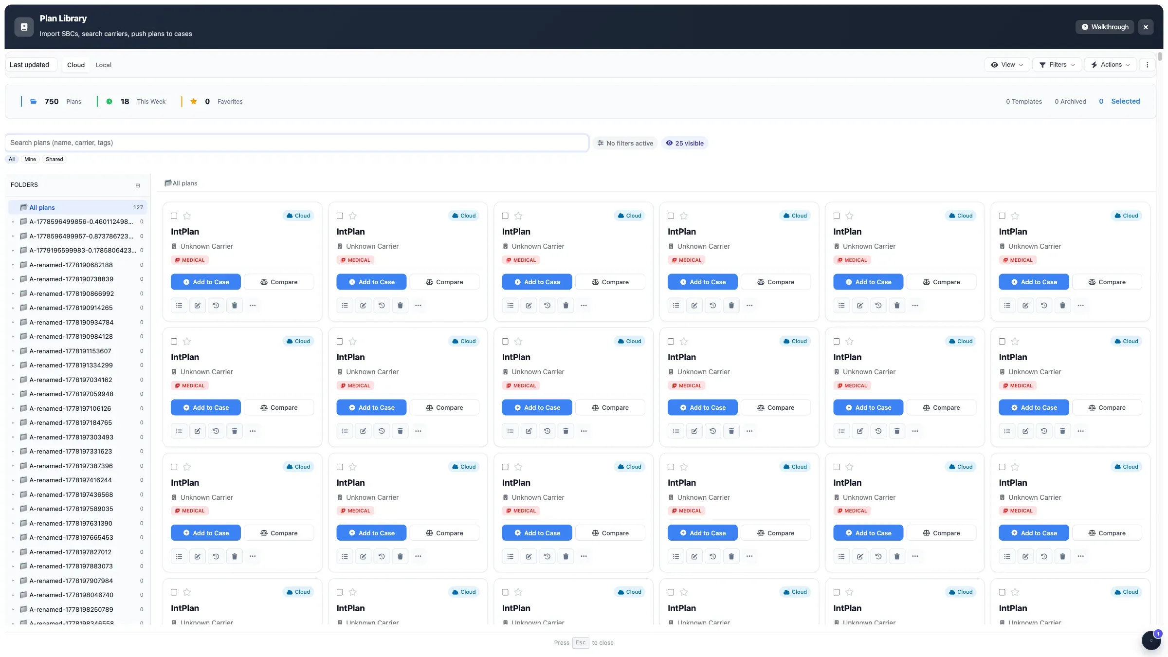Click MEDICAL tag on first card of third row
Image resolution: width=1168 pixels, height=657 pixels.
190,511
